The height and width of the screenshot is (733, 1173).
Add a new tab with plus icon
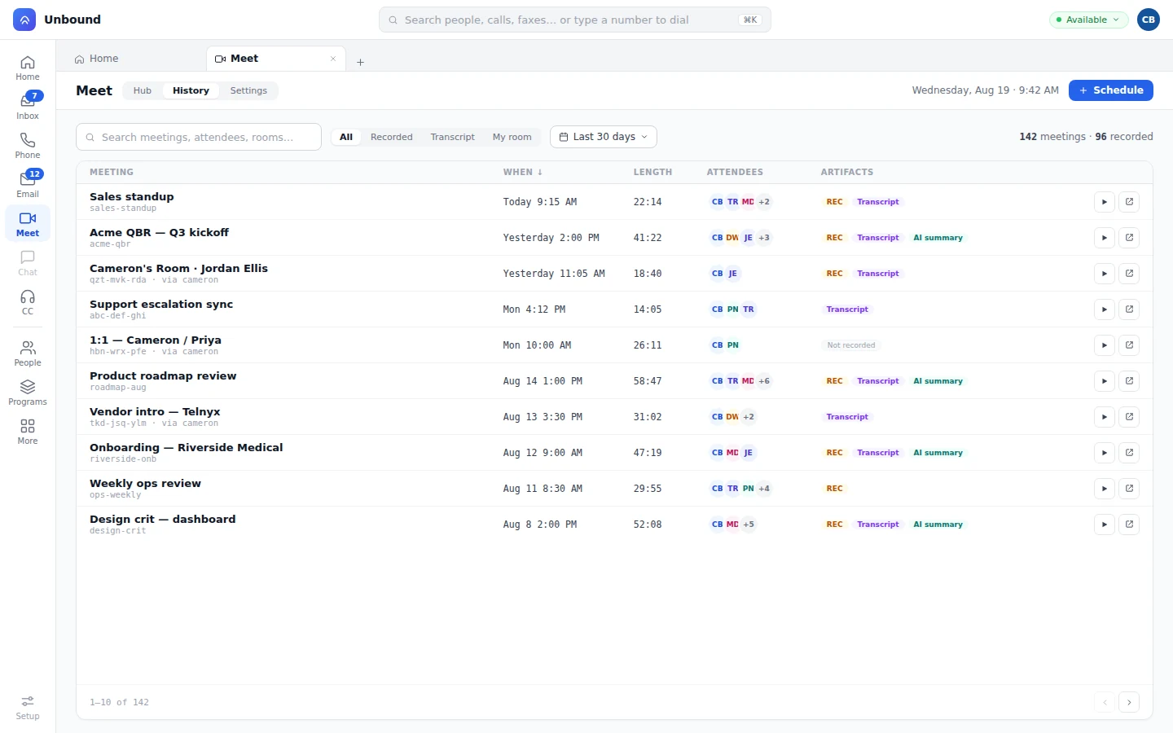360,62
